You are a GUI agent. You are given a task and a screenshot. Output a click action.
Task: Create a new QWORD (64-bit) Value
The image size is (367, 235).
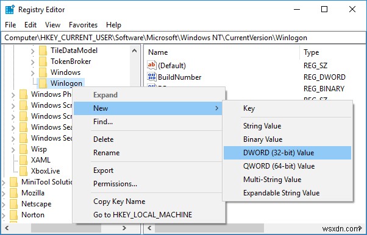[x=287, y=166]
